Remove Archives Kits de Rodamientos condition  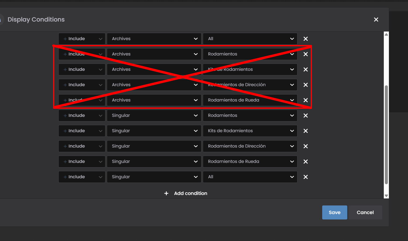tap(306, 69)
